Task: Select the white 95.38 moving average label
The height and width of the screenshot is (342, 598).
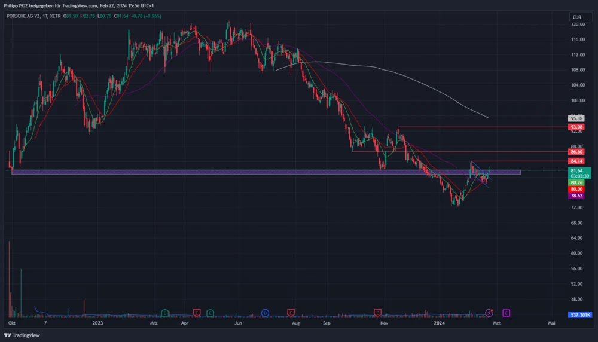Action: pyautogui.click(x=577, y=118)
